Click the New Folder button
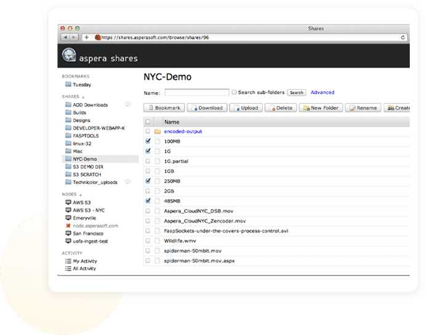This screenshot has height=335, width=427. tap(321, 108)
